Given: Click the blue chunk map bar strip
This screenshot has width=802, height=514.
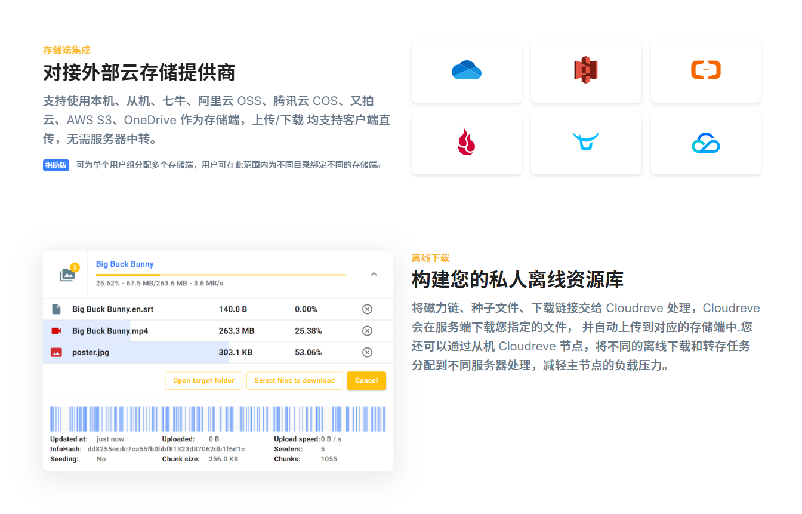Looking at the screenshot, I should (x=218, y=418).
